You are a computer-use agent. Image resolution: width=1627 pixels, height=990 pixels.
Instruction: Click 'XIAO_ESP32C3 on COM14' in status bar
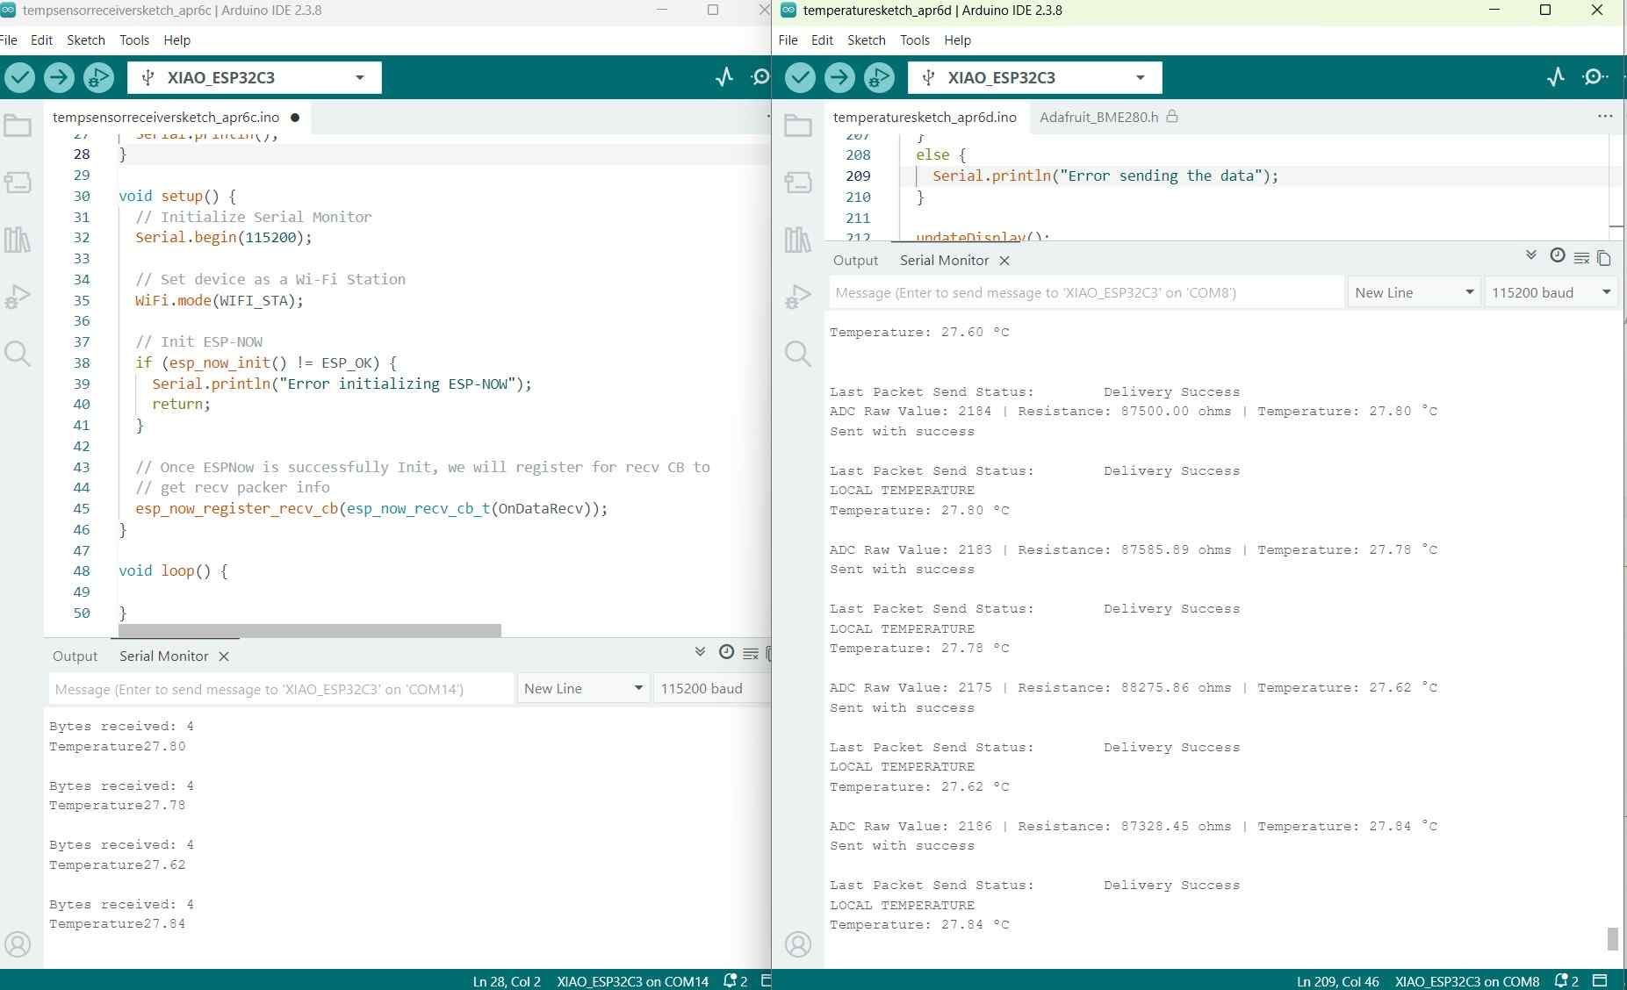click(632, 981)
